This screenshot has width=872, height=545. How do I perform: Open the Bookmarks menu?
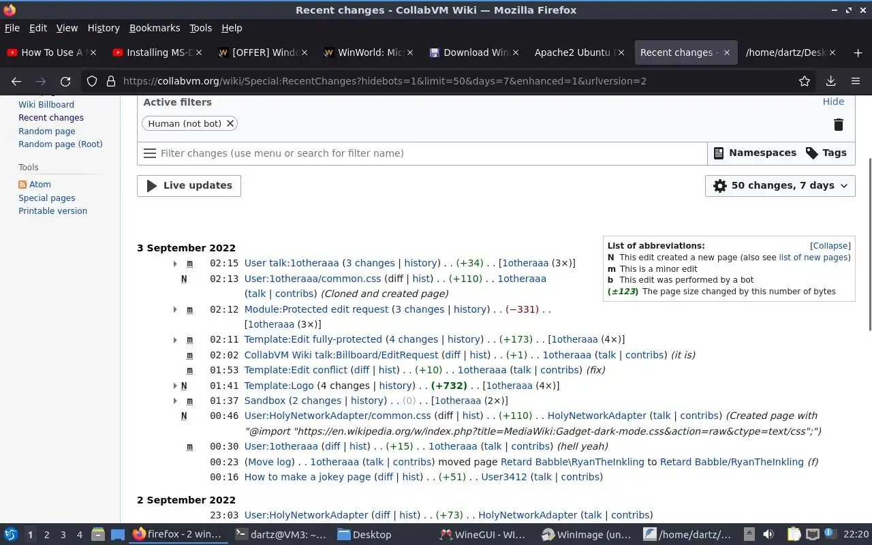(155, 28)
